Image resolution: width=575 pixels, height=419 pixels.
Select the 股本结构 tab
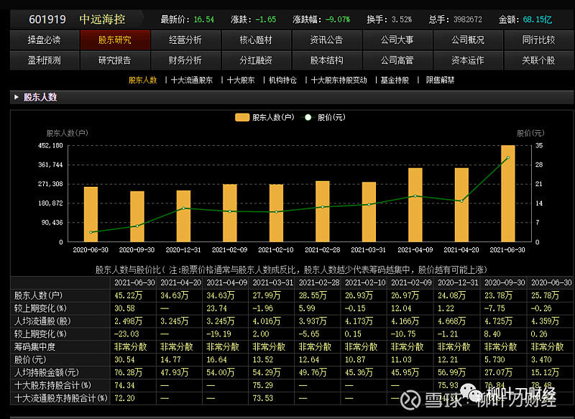click(x=327, y=60)
